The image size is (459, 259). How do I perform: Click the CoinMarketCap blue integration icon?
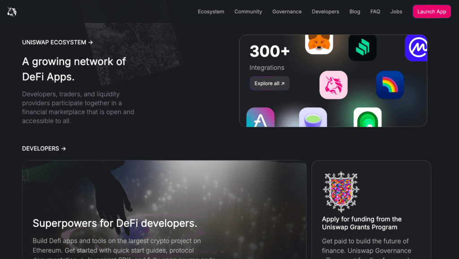(416, 47)
